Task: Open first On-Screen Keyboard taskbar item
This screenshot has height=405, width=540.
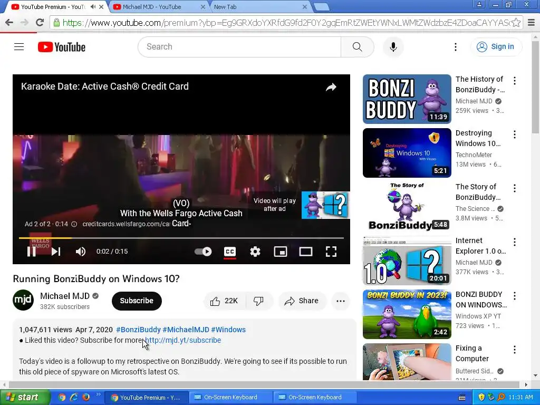Action: 231,397
